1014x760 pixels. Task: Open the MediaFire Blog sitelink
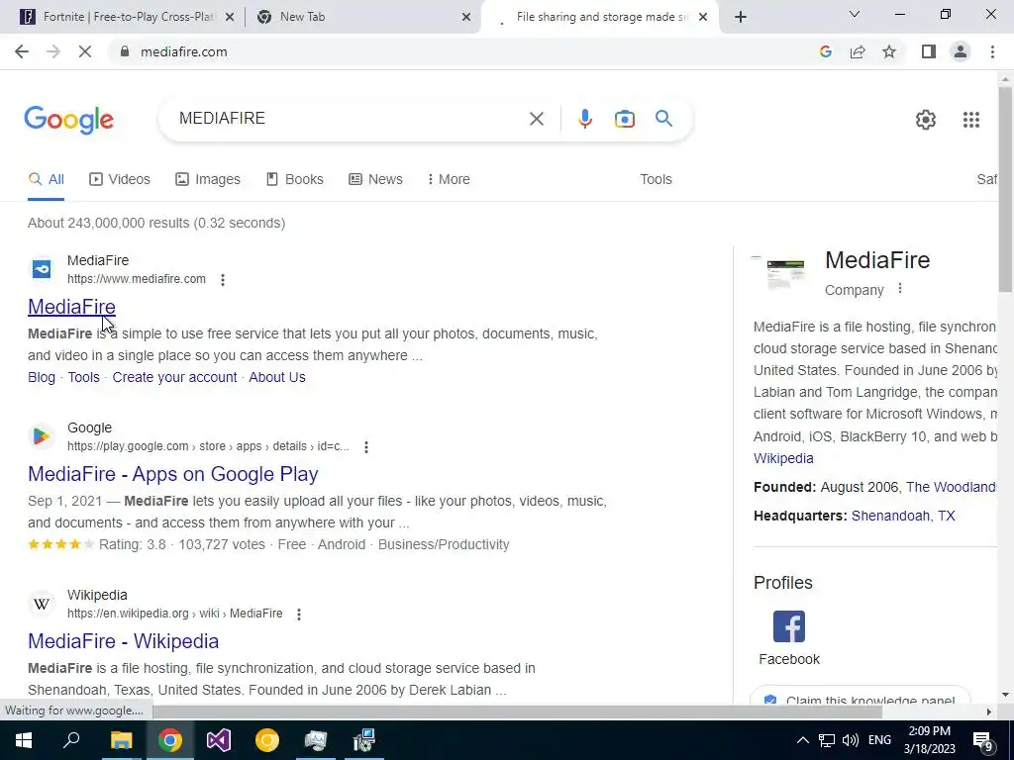[42, 377]
